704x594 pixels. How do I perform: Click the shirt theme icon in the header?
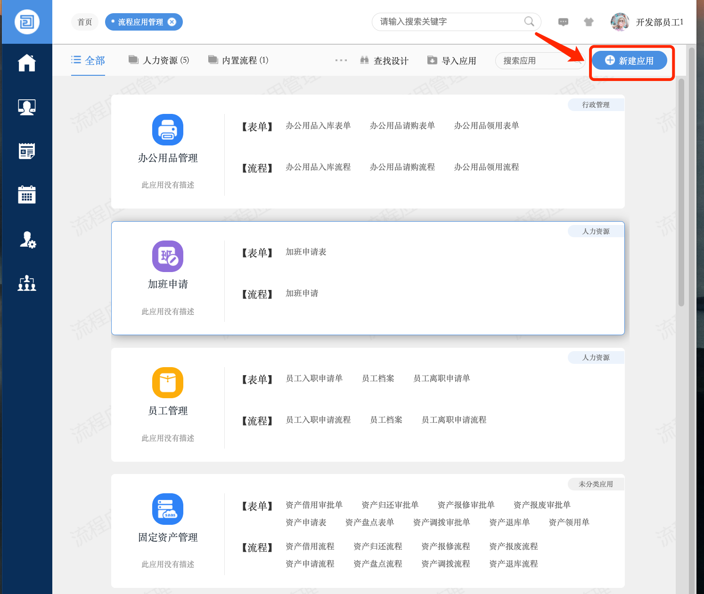click(x=589, y=22)
